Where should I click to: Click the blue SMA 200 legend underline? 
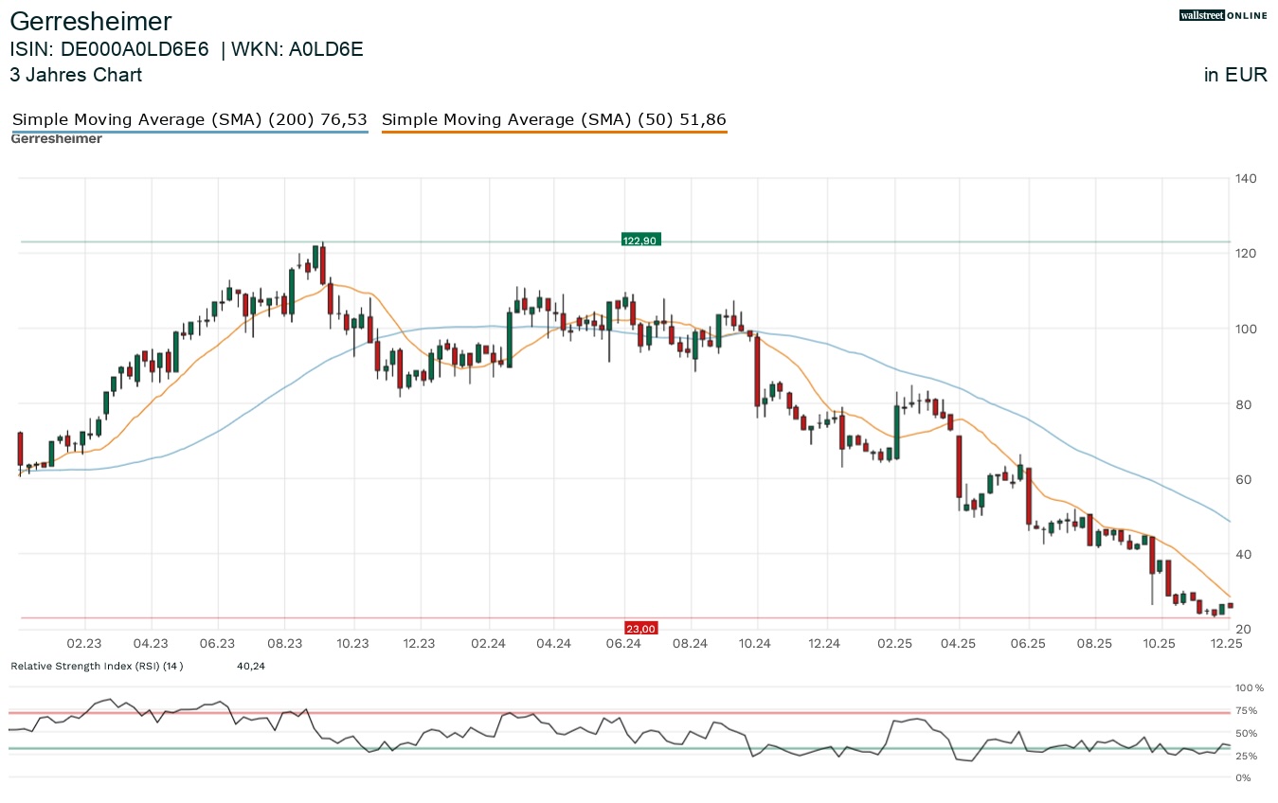click(x=189, y=132)
